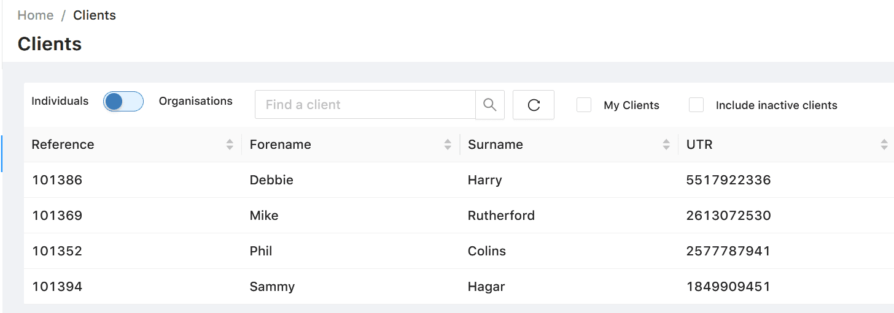Open client forename Phil

coord(261,251)
